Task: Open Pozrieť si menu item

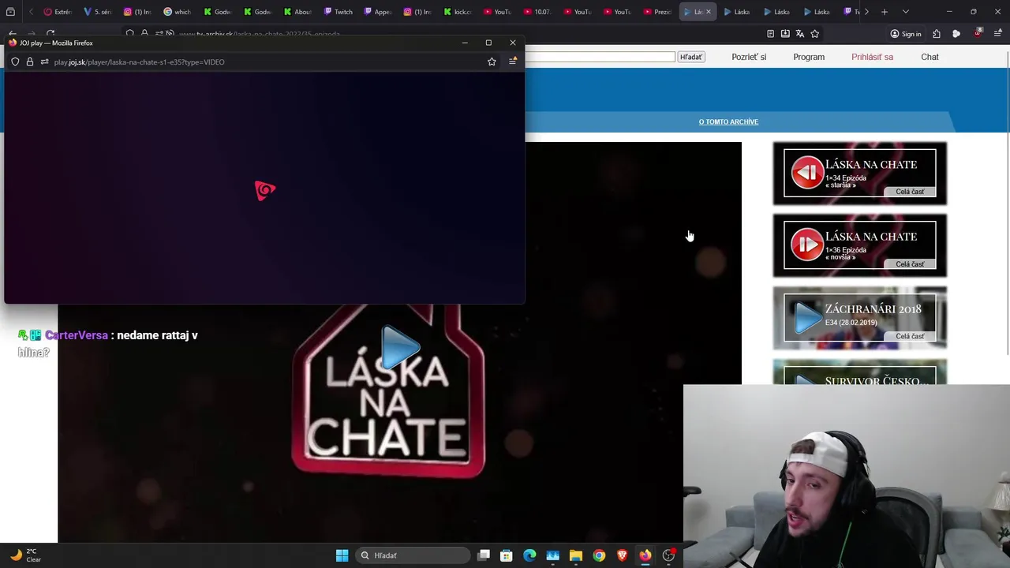Action: [749, 57]
